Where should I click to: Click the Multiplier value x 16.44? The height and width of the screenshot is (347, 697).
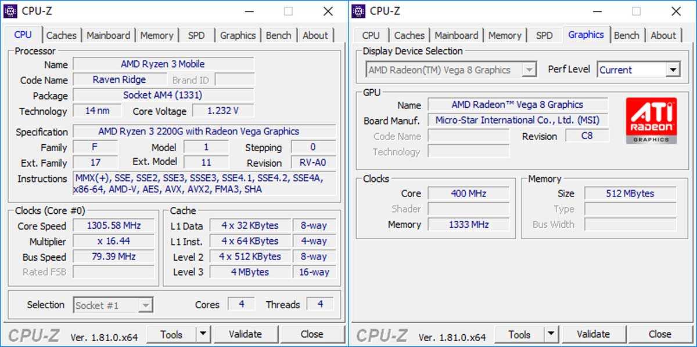point(113,242)
